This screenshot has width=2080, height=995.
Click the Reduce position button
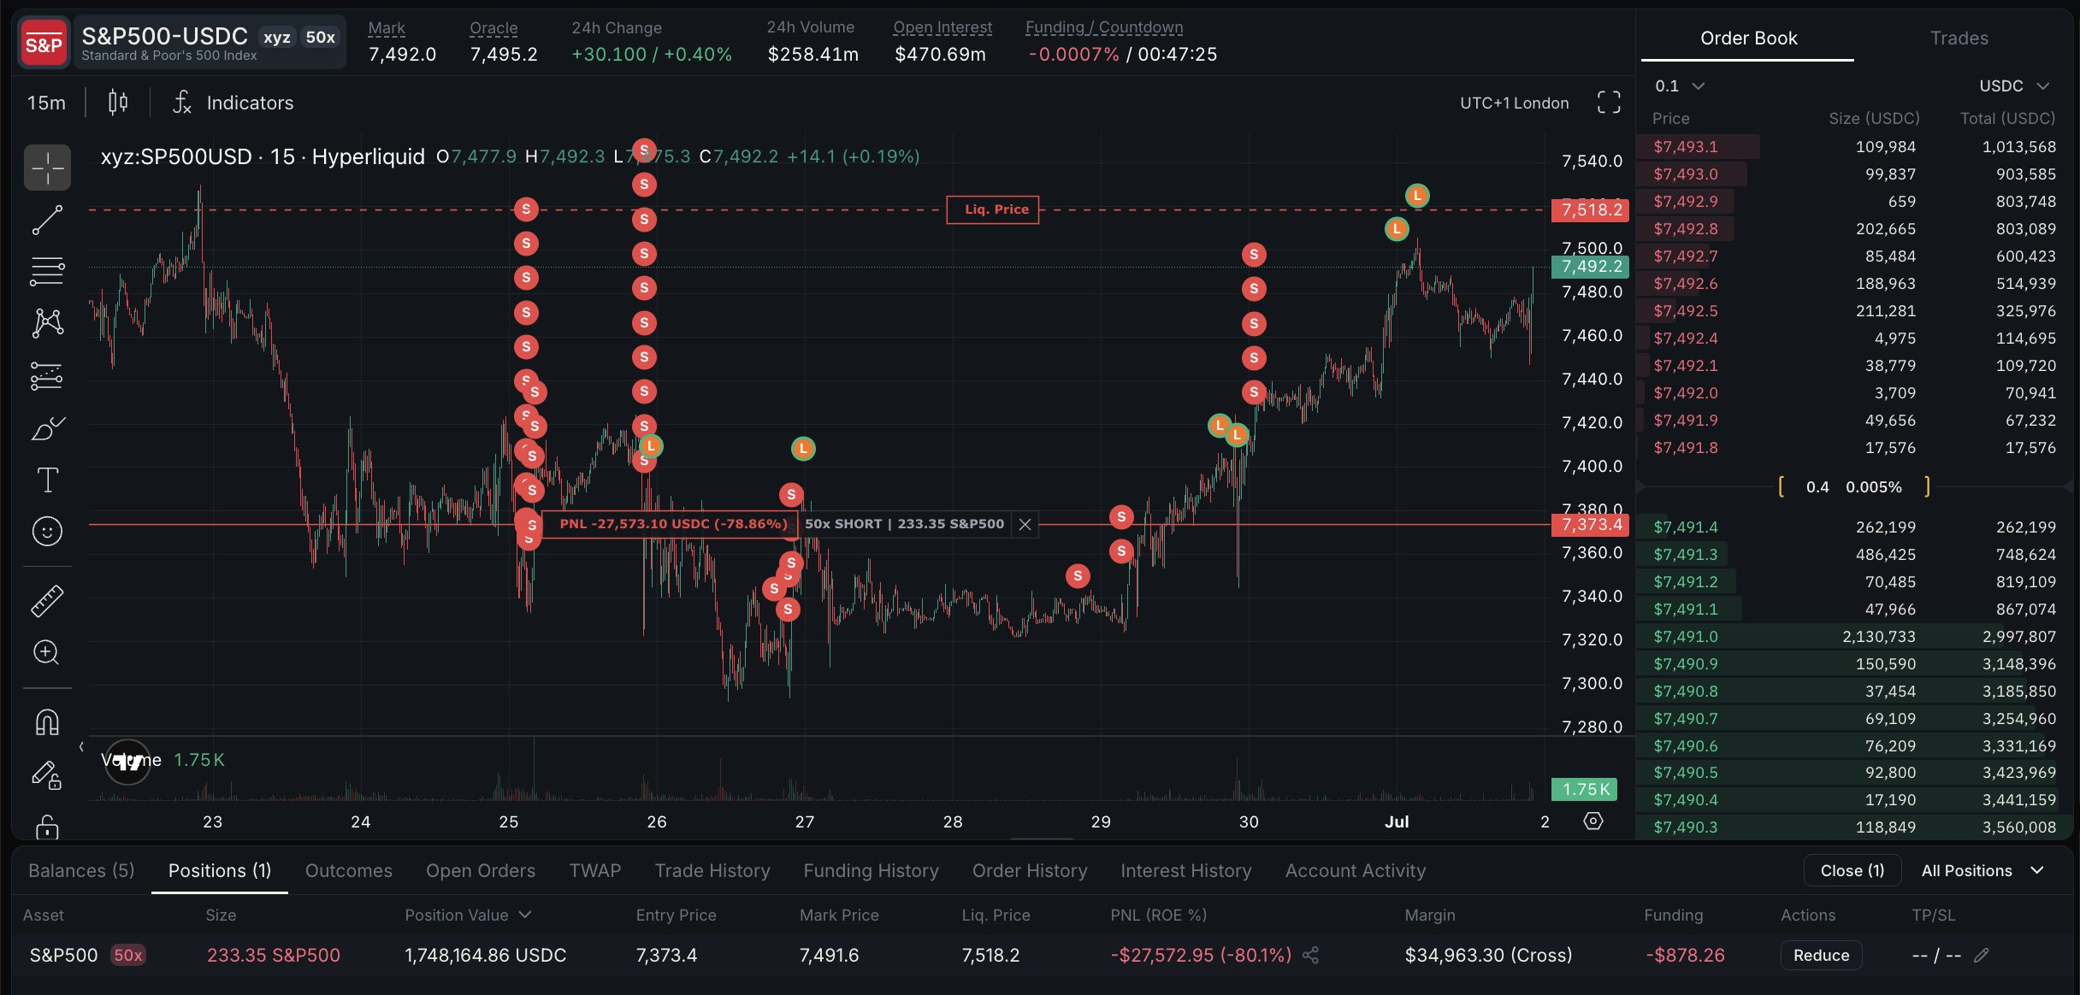point(1821,955)
